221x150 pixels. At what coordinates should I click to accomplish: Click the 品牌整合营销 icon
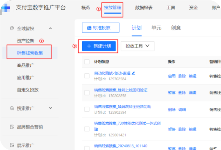(x=12, y=127)
